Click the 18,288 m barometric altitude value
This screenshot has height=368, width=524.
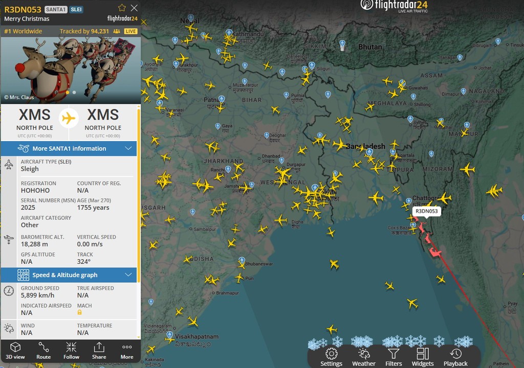point(34,244)
